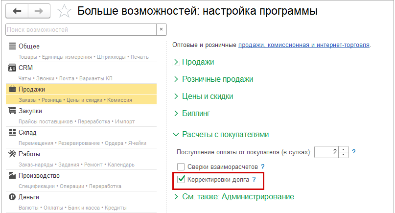Expand См. также: Администрирование chevron
The image size is (395, 213).
[176, 197]
